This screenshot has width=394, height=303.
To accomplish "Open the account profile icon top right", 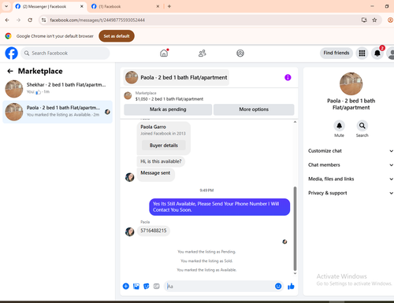I will [391, 54].
